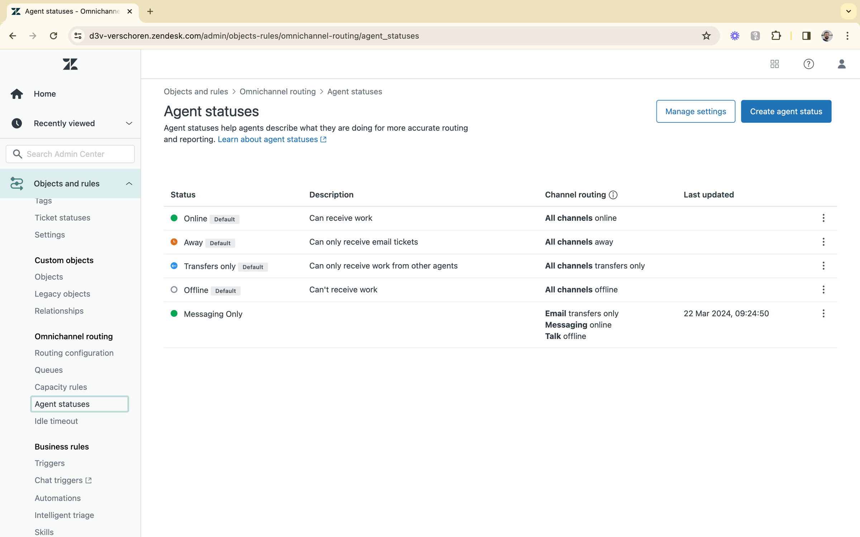Click the user profile icon
This screenshot has height=537, width=860.
point(842,64)
